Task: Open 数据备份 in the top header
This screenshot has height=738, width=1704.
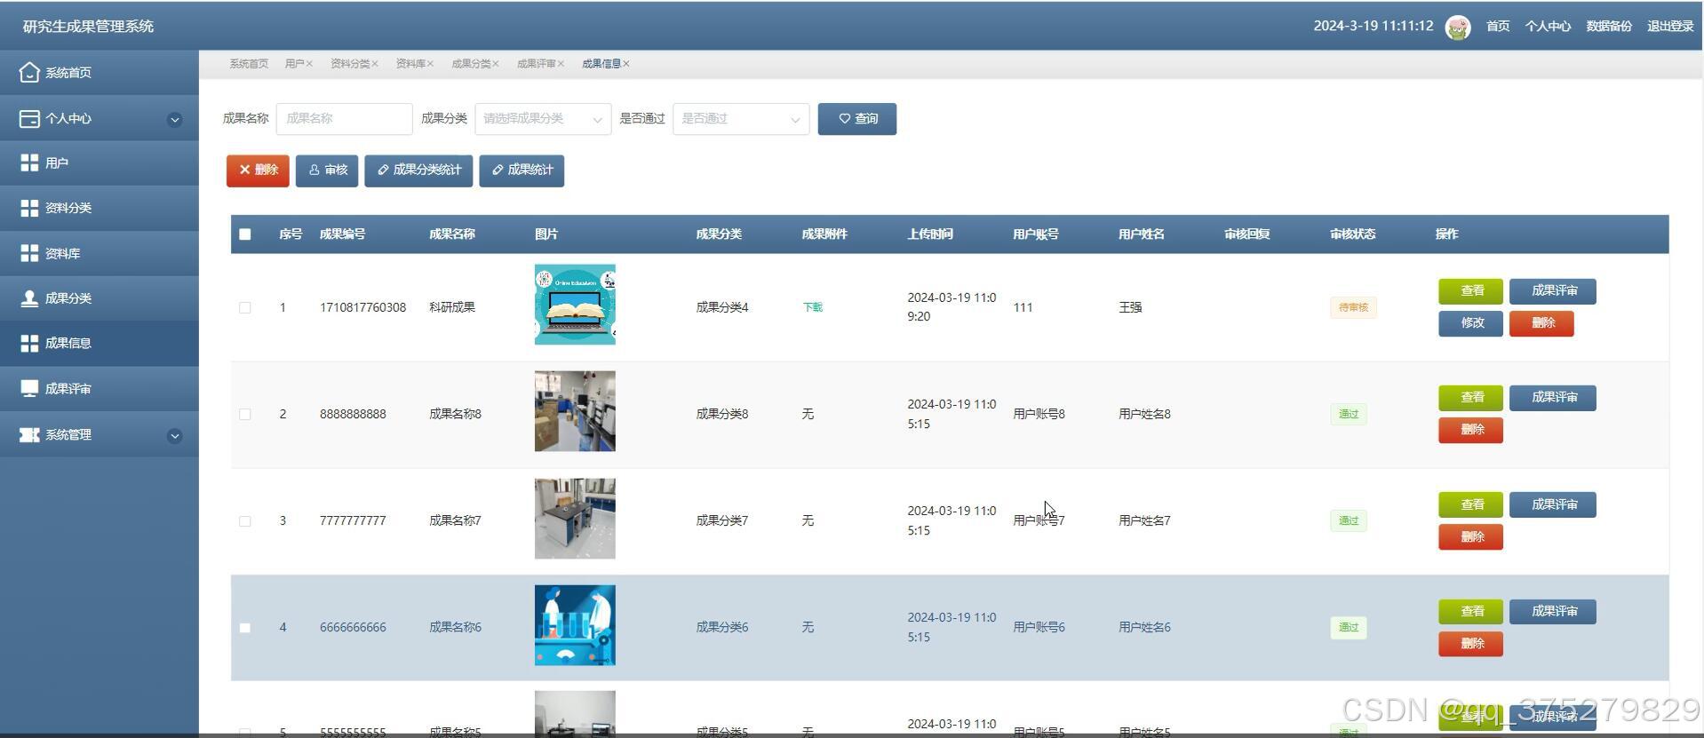Action: point(1609,27)
